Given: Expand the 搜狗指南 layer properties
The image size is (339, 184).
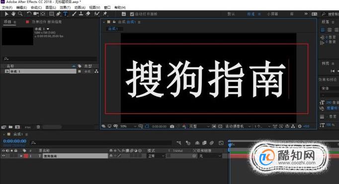Looking at the screenshot, I should (21, 156).
